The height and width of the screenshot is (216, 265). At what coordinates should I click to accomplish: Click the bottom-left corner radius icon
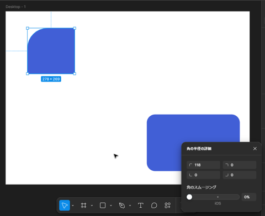coord(190,175)
